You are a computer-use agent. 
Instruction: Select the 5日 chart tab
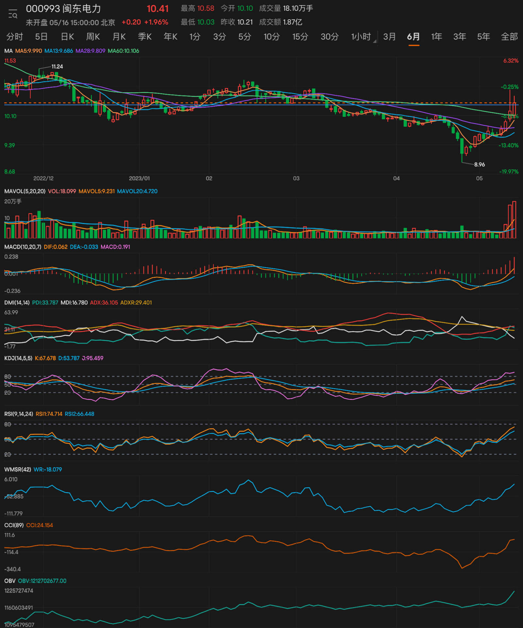[42, 37]
